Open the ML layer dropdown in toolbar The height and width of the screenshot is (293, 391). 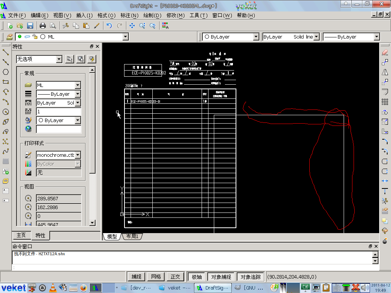[x=125, y=37]
